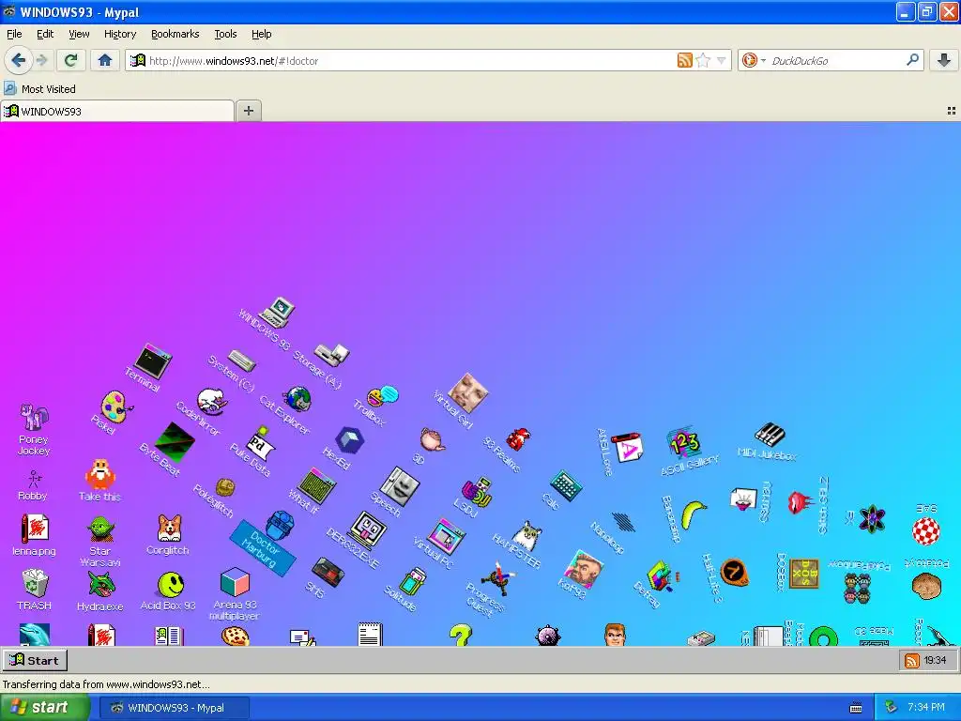961x721 pixels.
Task: Launch the Trollbox chat icon
Action: coord(383,397)
